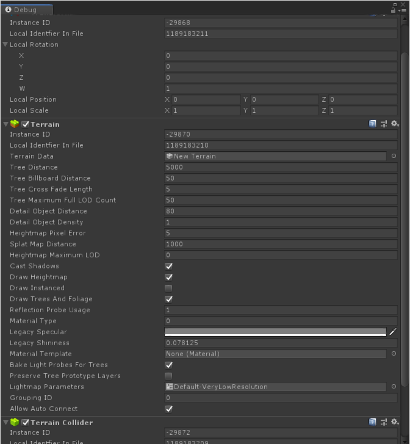
Task: Click eyedropper next to Legacy Specular
Action: 393,332
